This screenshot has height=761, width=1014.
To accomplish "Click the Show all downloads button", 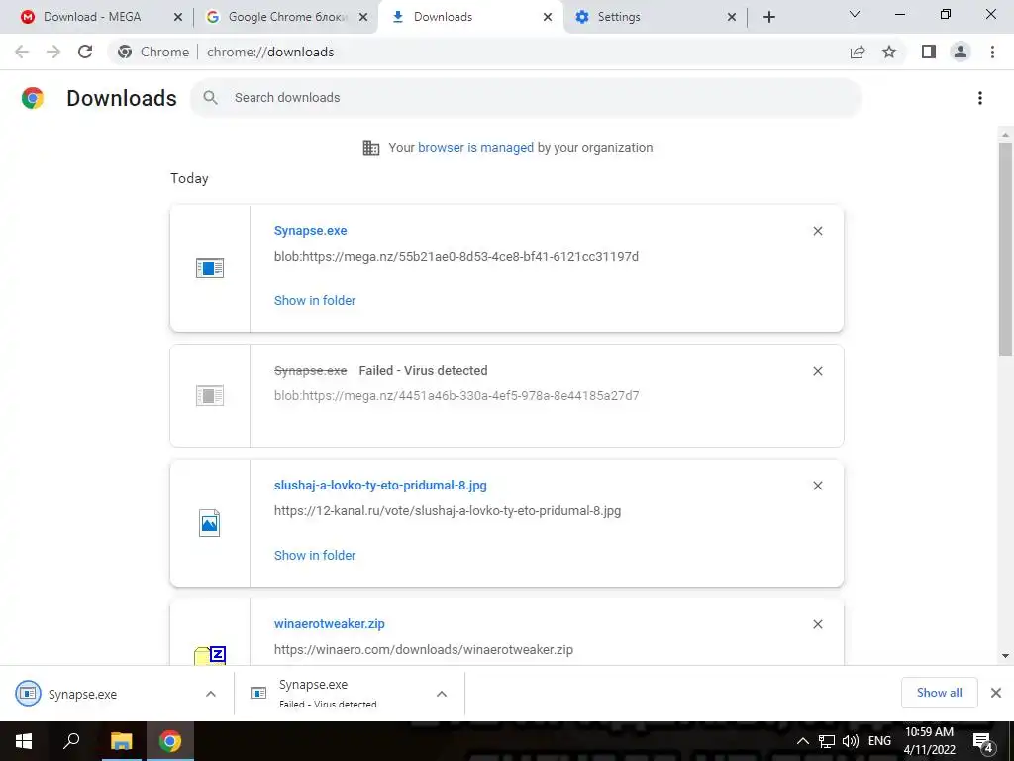I will (939, 693).
